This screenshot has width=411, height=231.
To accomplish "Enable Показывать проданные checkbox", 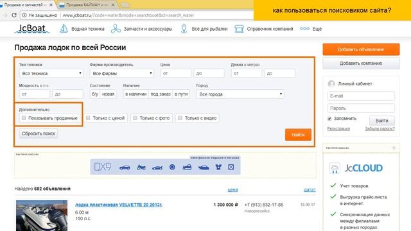I will pyautogui.click(x=24, y=118).
